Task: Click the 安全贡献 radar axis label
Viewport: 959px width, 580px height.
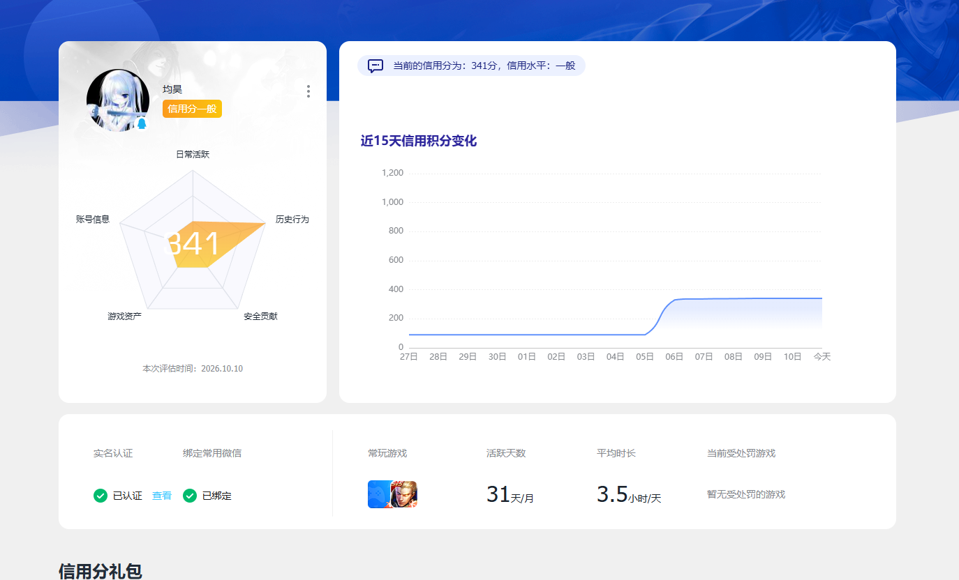Action: [260, 316]
